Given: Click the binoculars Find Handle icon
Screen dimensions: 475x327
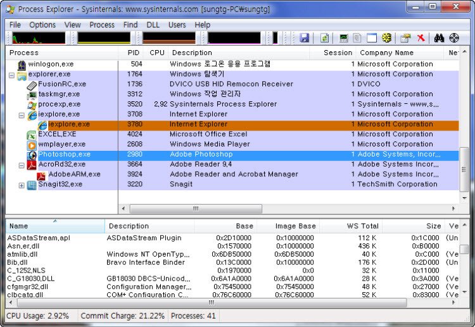Looking at the screenshot, I should point(439,38).
